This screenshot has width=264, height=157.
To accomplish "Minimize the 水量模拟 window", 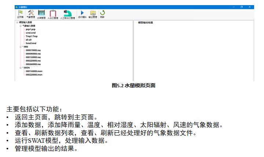I will tap(234, 7).
